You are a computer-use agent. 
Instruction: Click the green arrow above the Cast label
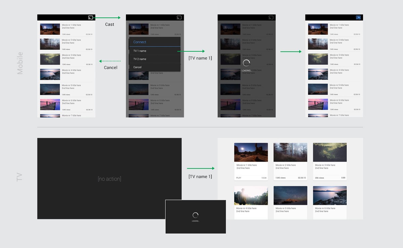click(108, 18)
